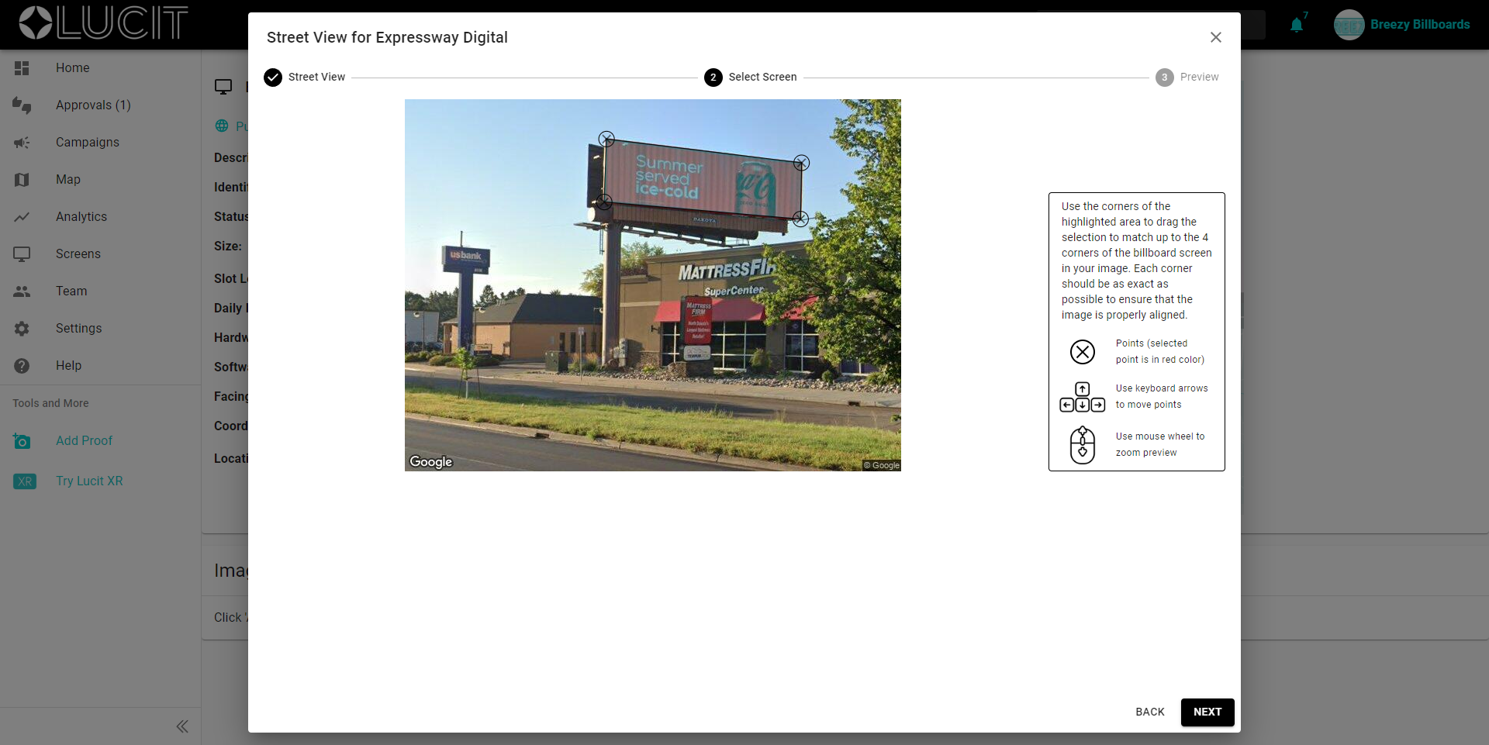Click the Google logo on image

[431, 462]
